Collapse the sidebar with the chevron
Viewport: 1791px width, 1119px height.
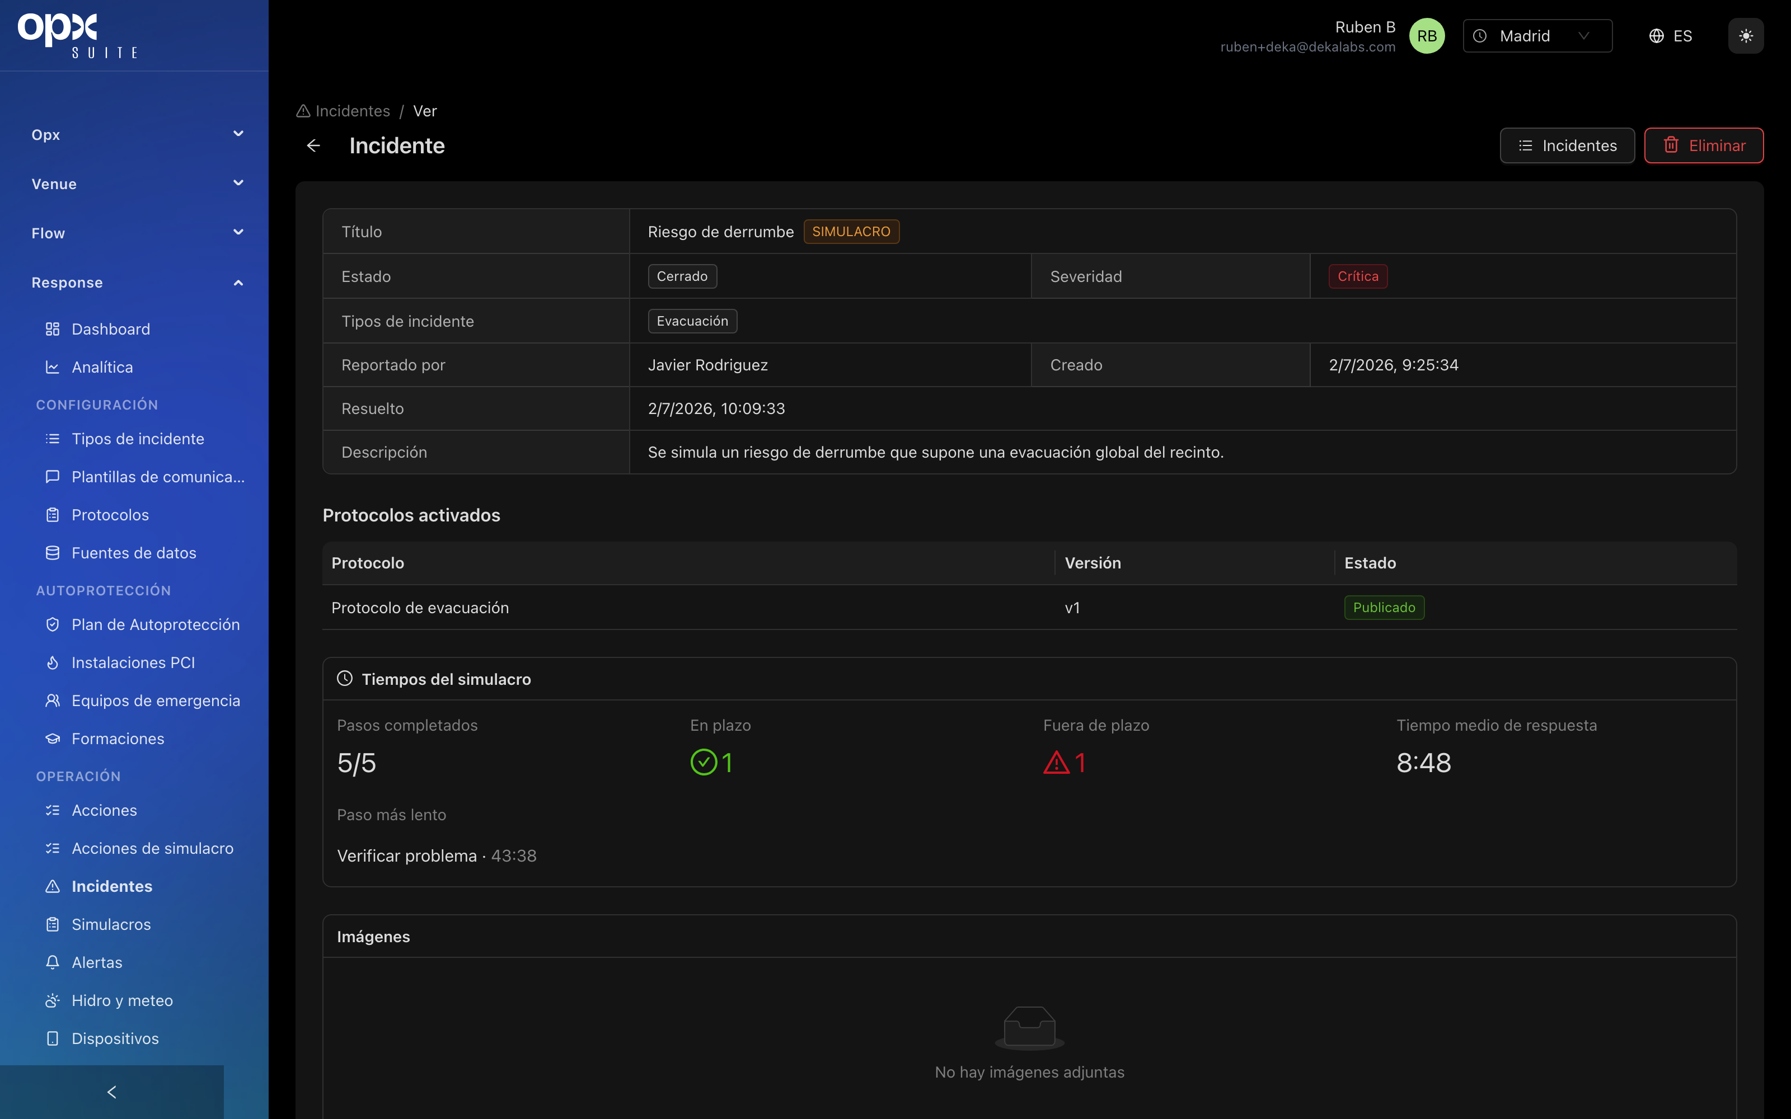[112, 1092]
